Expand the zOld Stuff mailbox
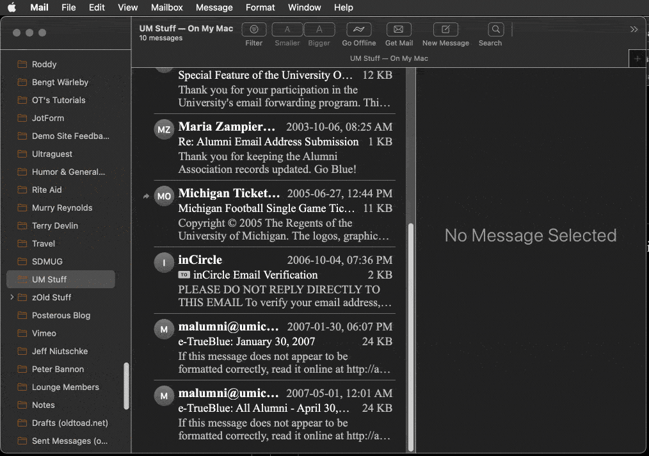 (x=12, y=297)
